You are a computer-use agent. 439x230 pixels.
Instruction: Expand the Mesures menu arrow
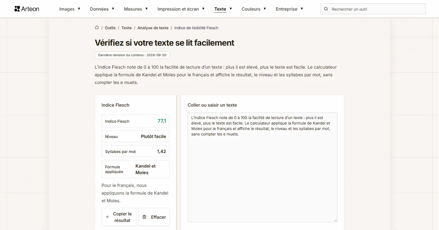[x=146, y=8]
